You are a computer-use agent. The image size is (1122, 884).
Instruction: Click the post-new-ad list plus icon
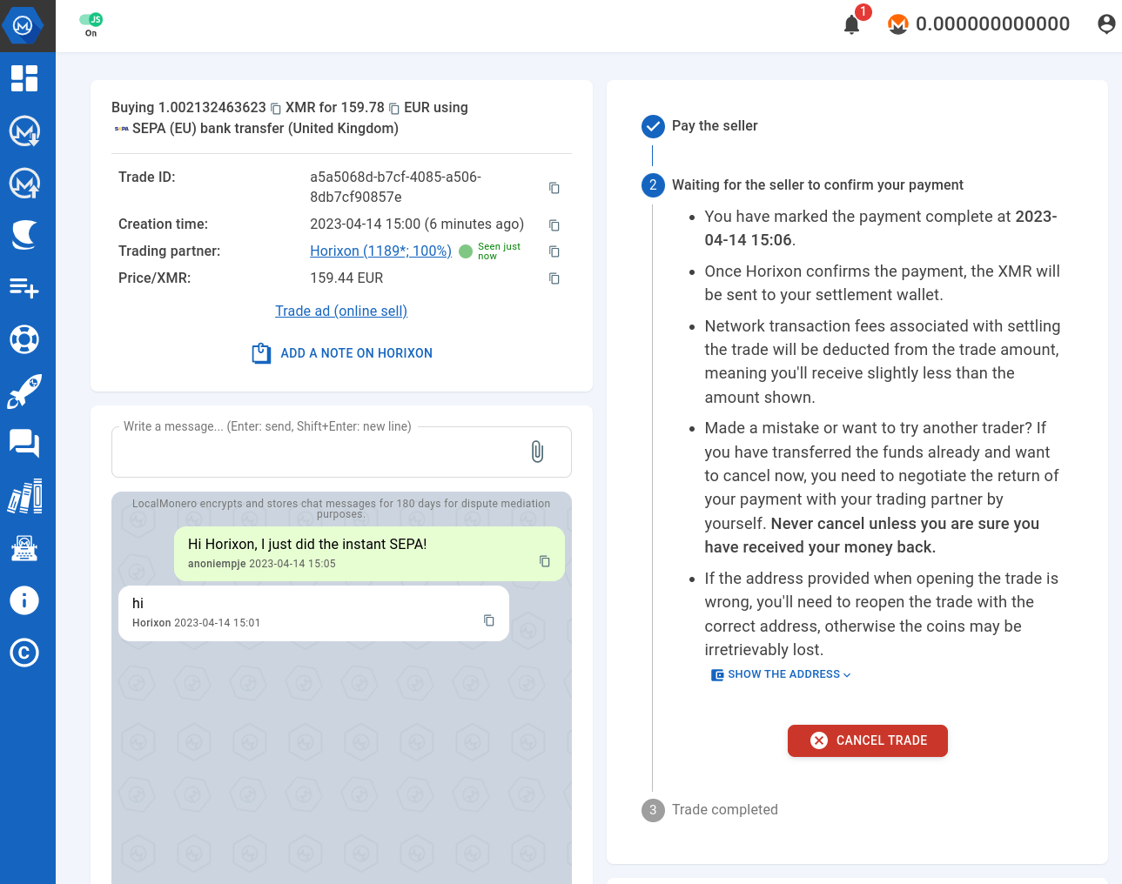[24, 287]
